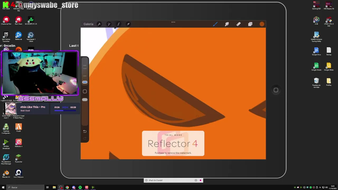Viewport: 338px width, 190px height.
Task: Open the Google Sheets desktop shortcut
Action: click(x=316, y=67)
